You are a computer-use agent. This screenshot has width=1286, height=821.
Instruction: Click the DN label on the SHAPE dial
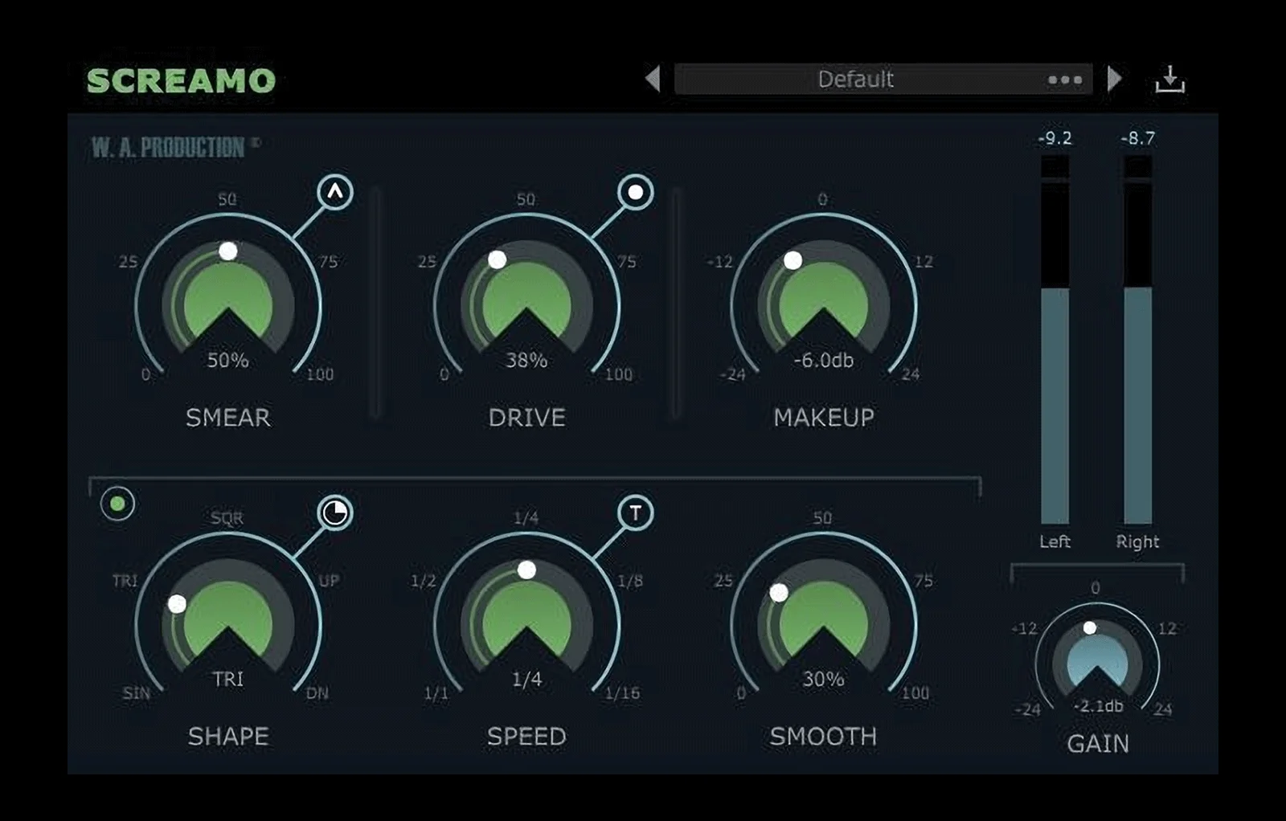point(317,693)
